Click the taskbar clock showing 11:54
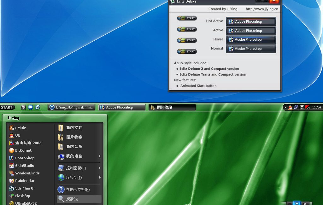This screenshot has height=205, width=323. click(x=316, y=107)
